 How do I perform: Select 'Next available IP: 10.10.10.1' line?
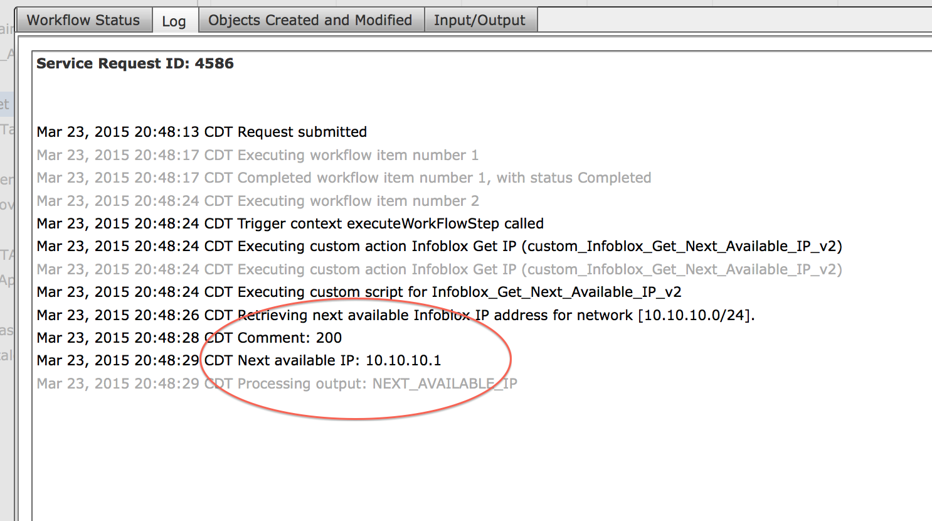239,360
